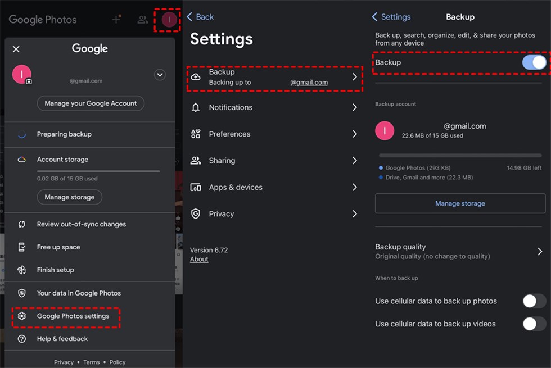Select Free up space menu item
The height and width of the screenshot is (368, 551).
(x=58, y=247)
